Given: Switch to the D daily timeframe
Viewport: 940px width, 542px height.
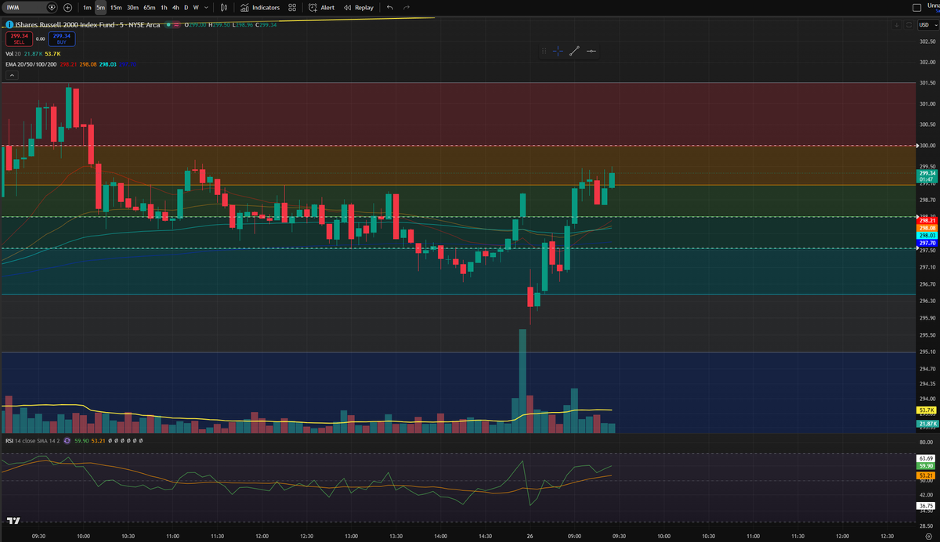Looking at the screenshot, I should [186, 7].
